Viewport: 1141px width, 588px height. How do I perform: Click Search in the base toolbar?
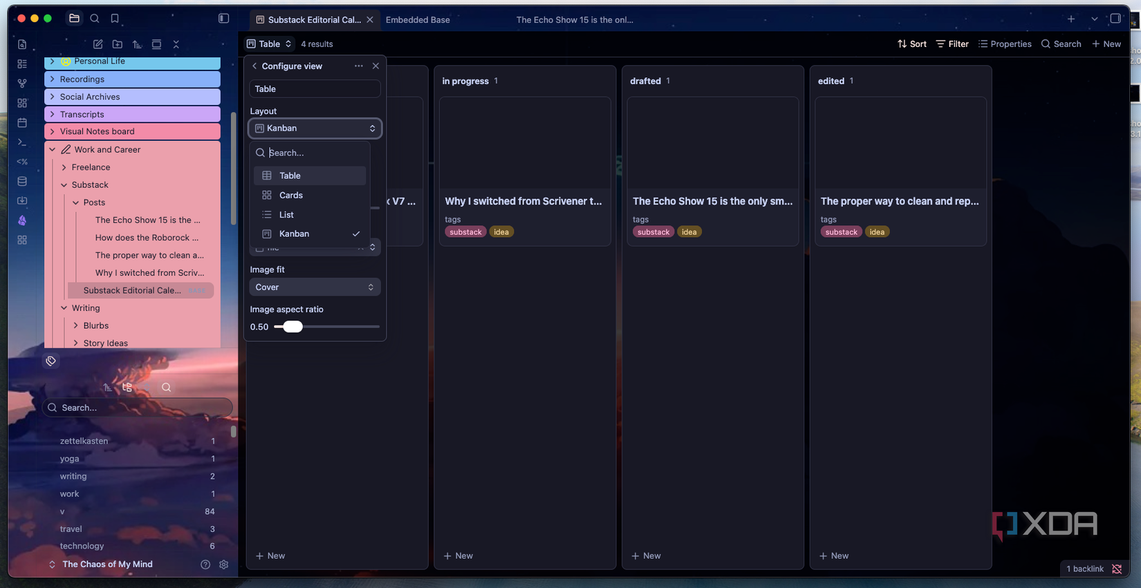(x=1061, y=44)
